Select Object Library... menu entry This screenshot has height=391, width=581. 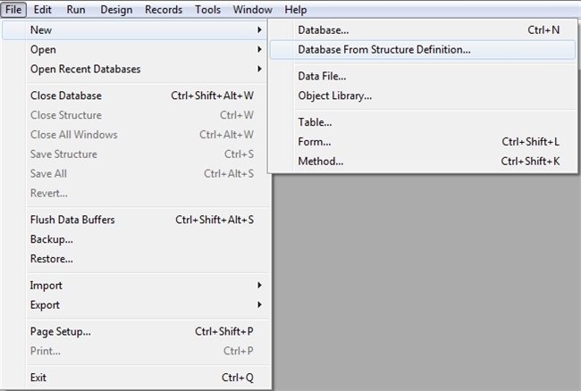[334, 96]
